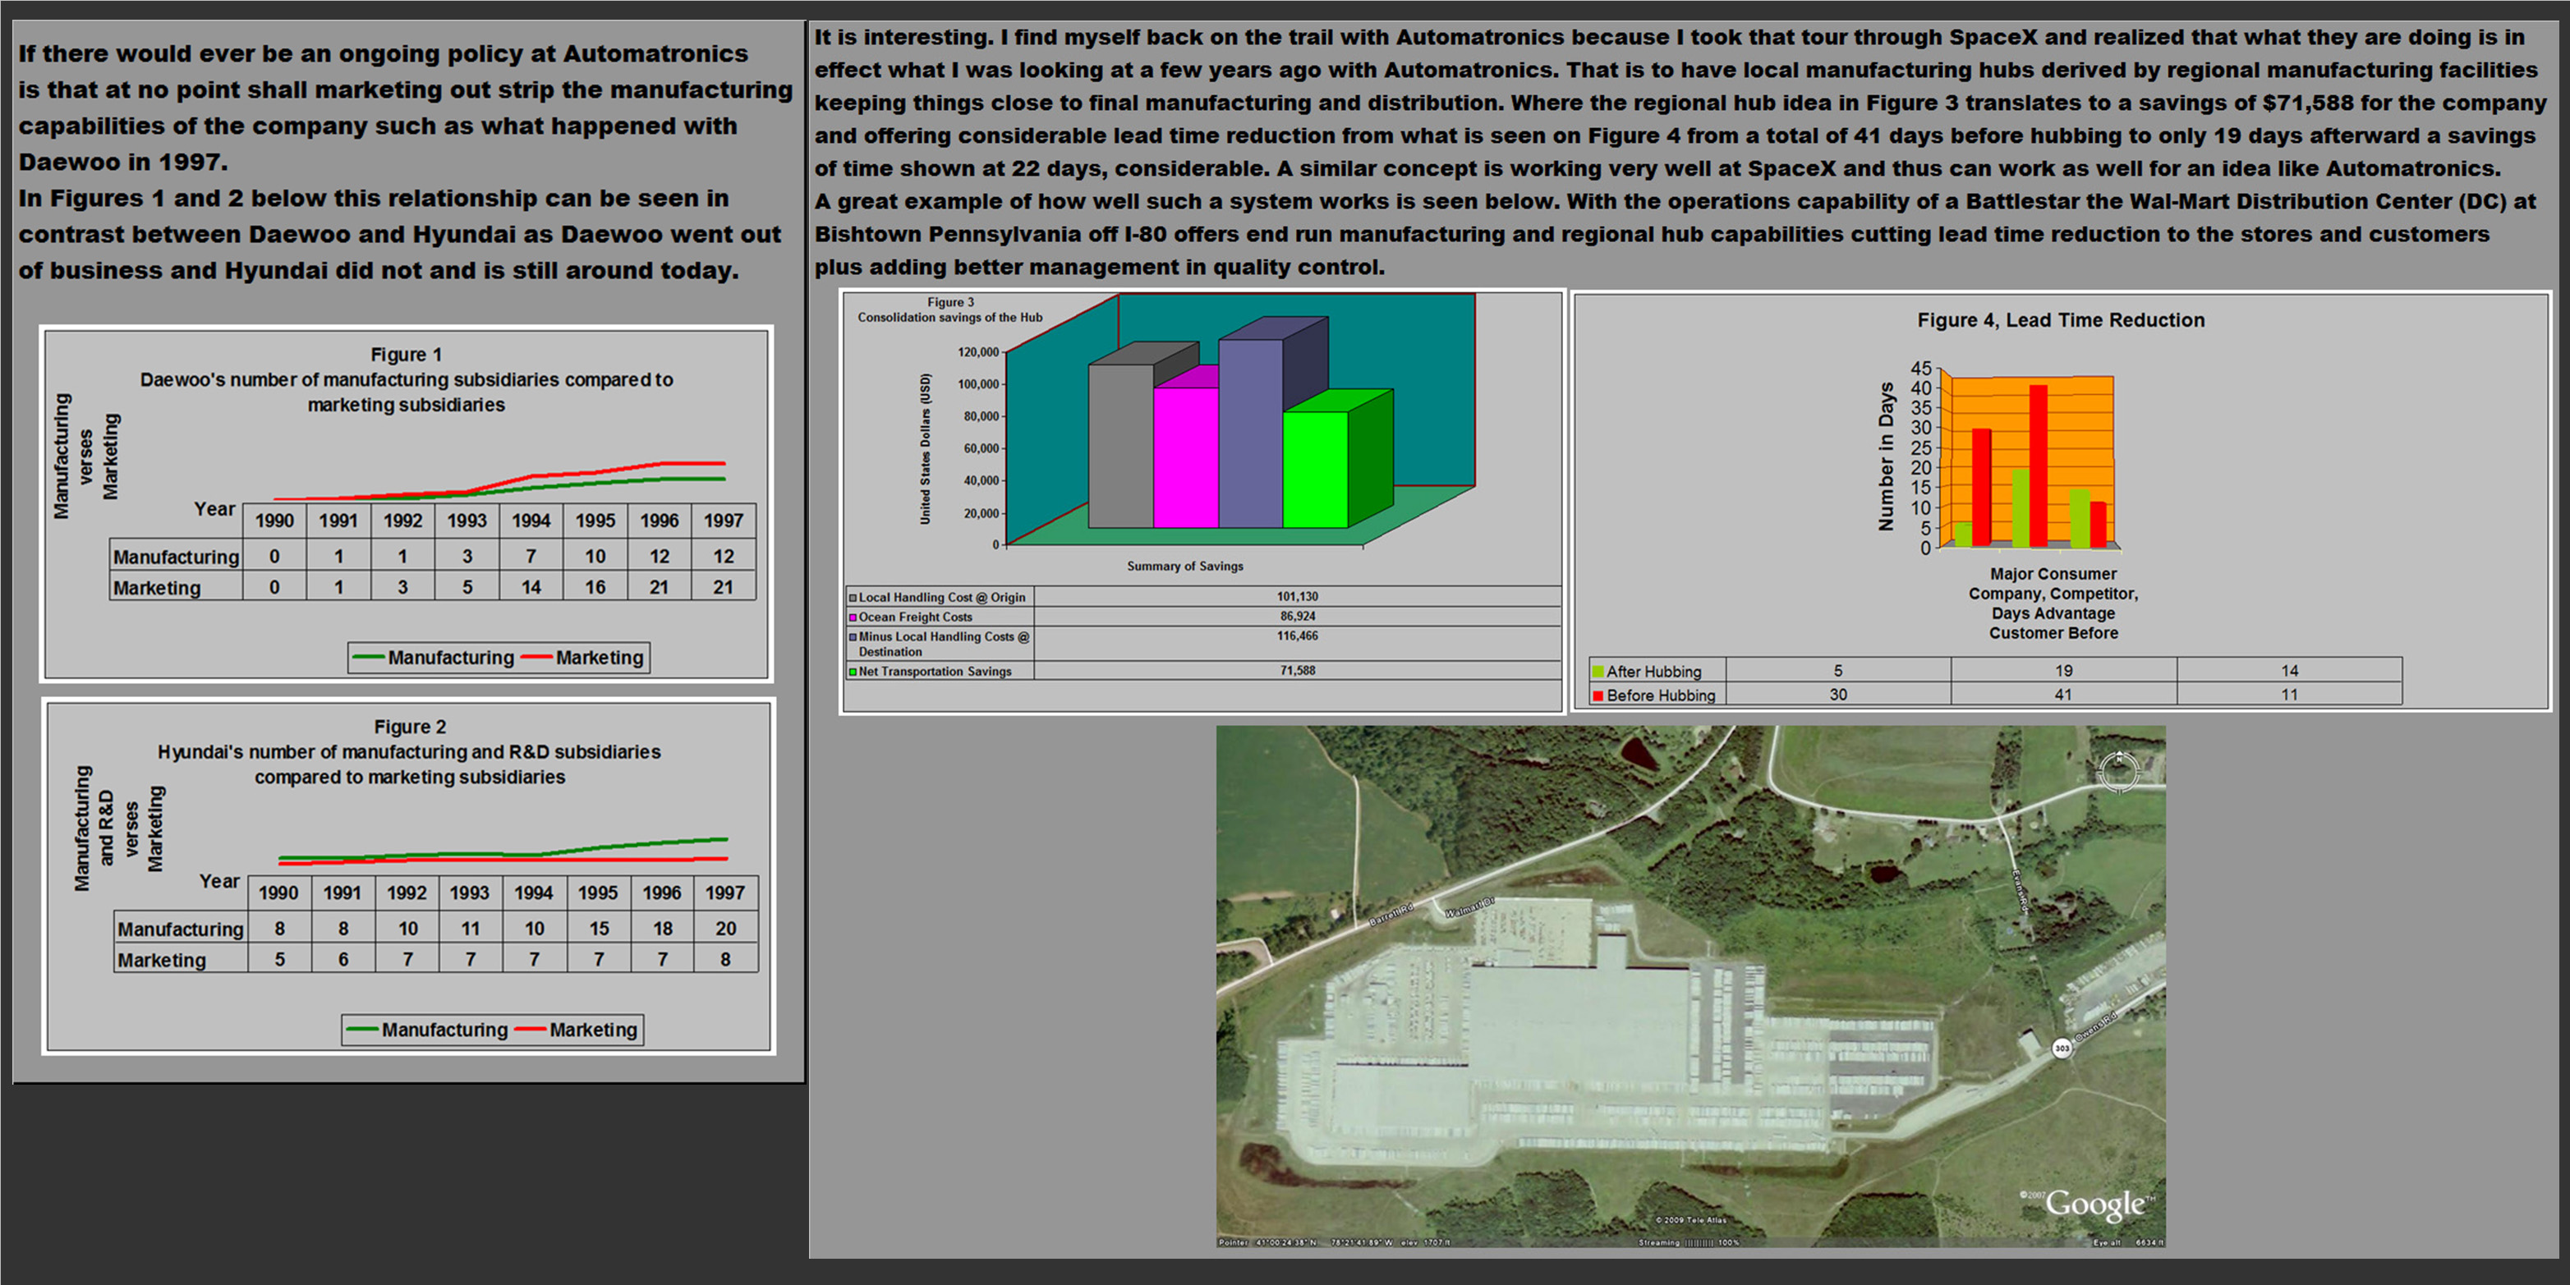Click the Marketing row label in Figure 2 table

[x=162, y=960]
